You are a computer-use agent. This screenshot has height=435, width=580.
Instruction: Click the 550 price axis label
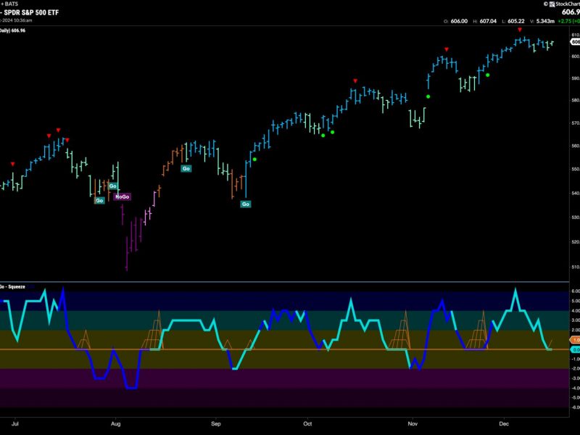[576, 169]
